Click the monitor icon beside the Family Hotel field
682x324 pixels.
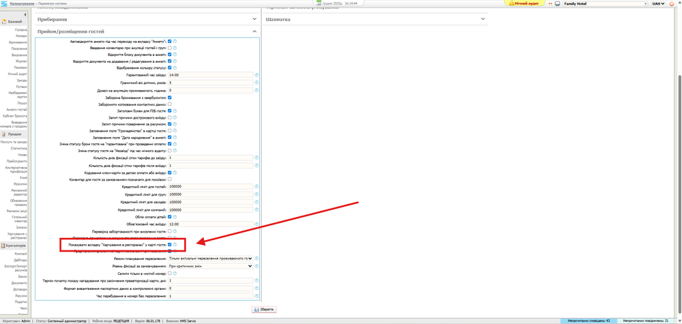(558, 3)
